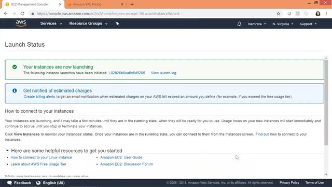This screenshot has height=187, width=332.
Task: Click the blue info icon
Action: coord(15,91)
